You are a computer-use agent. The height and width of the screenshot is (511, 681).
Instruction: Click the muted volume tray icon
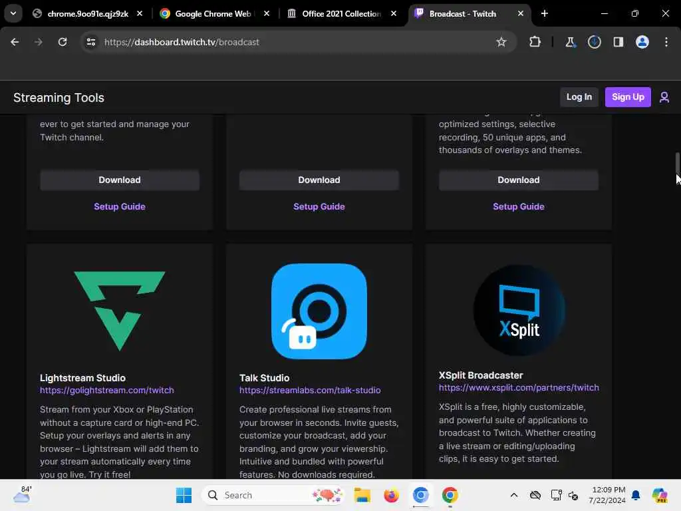click(573, 495)
